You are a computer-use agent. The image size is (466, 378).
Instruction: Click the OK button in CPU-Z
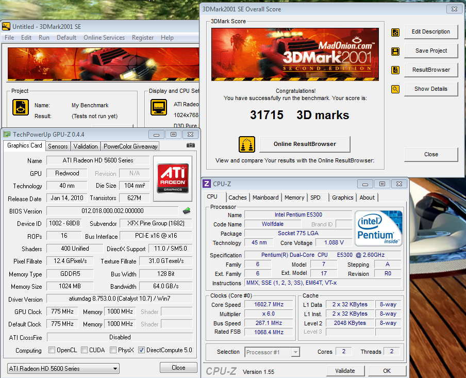pos(387,371)
